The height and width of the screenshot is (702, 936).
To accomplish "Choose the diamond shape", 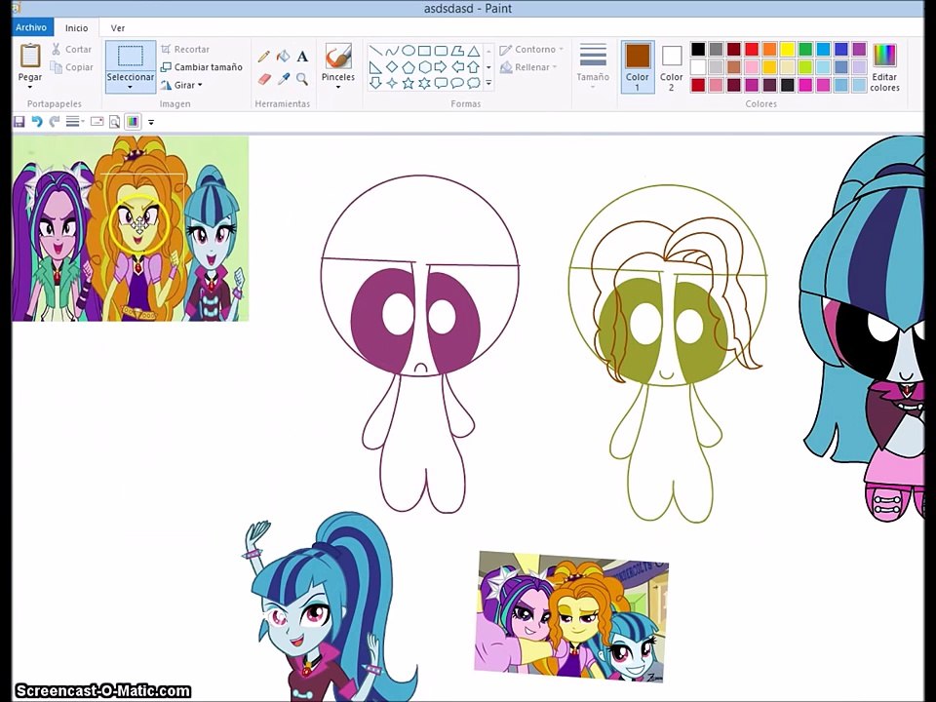I will [392, 67].
